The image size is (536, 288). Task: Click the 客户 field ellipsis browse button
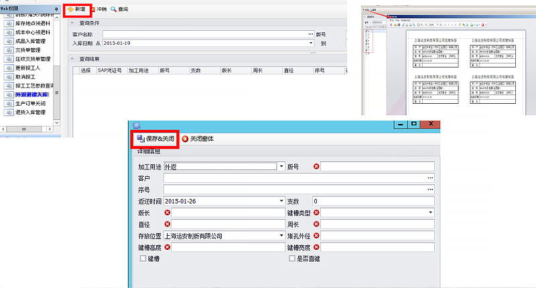[430, 178]
